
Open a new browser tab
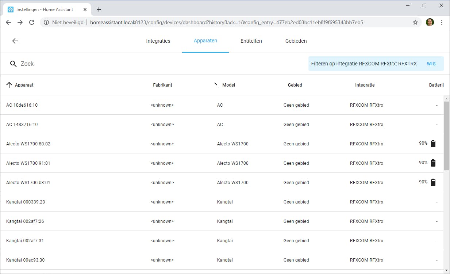point(99,9)
